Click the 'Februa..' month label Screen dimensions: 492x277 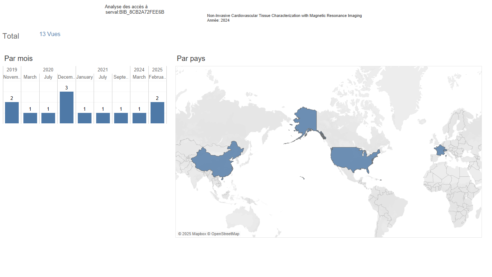tap(157, 77)
